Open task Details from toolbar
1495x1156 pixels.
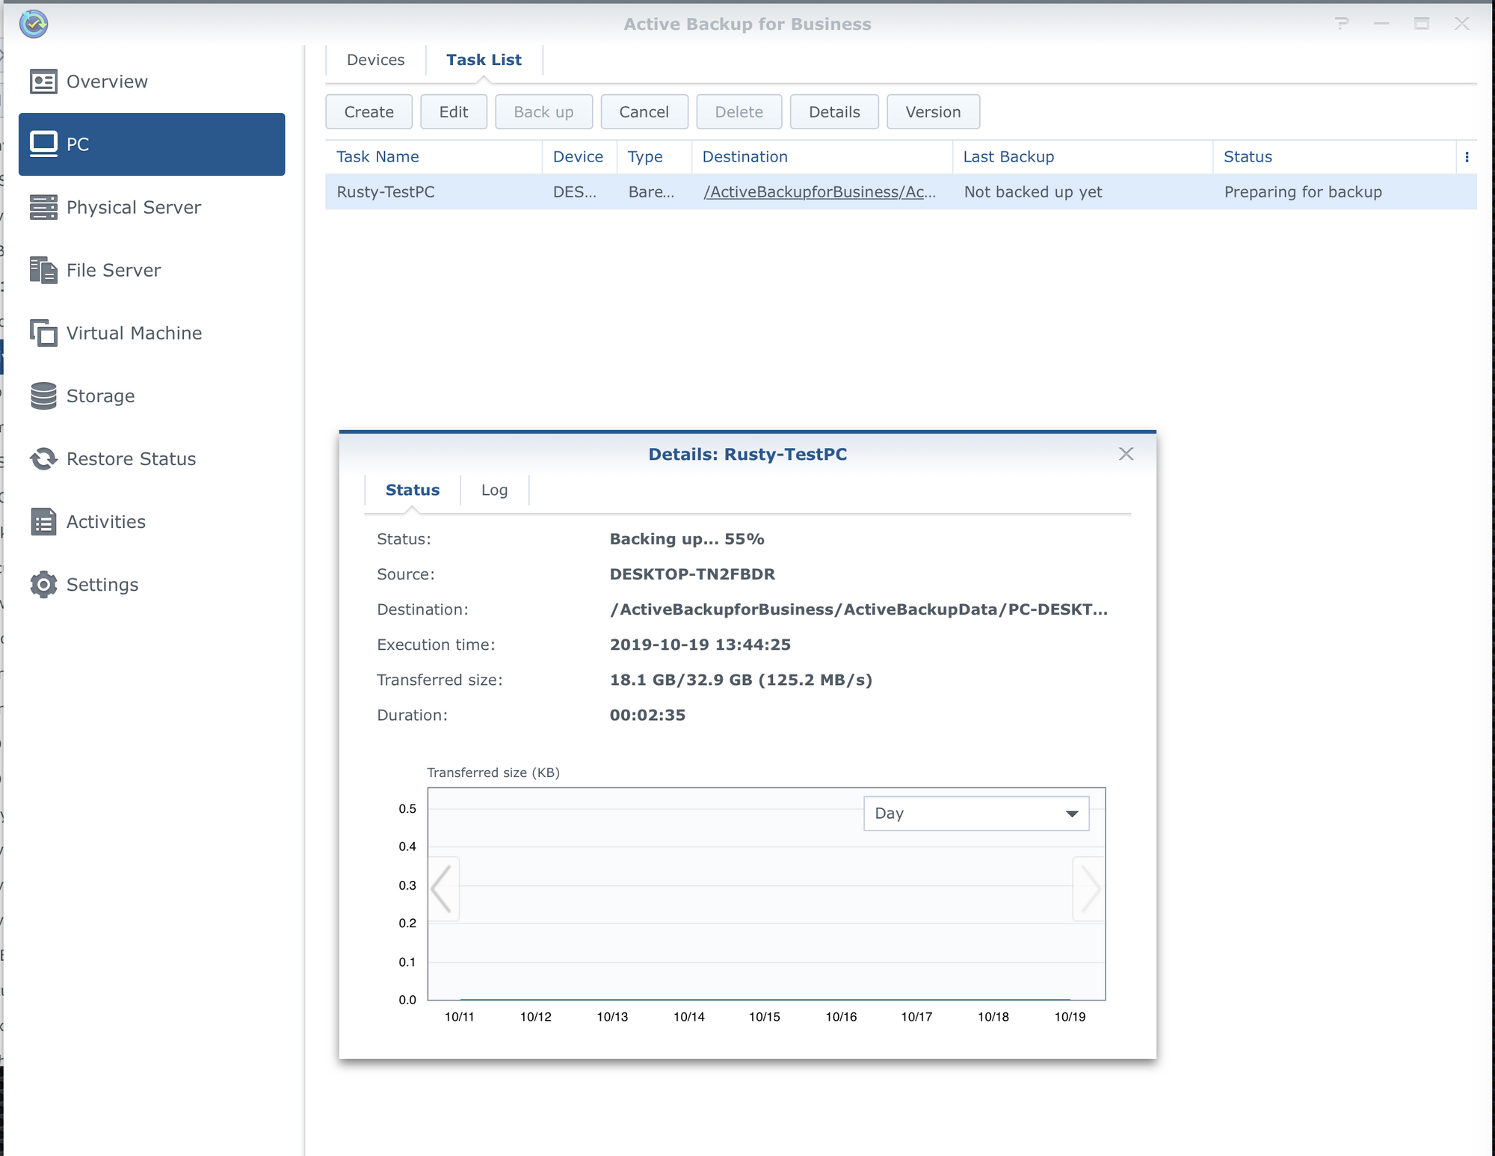(x=834, y=112)
